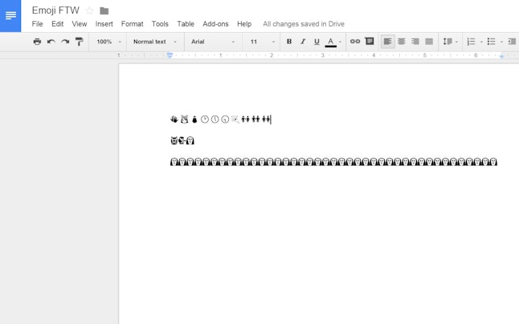Open the File menu

(x=37, y=24)
